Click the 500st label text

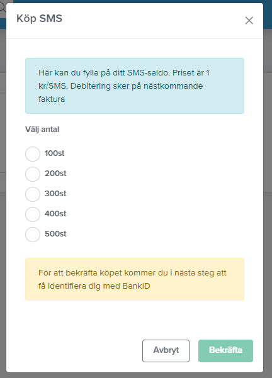point(55,233)
